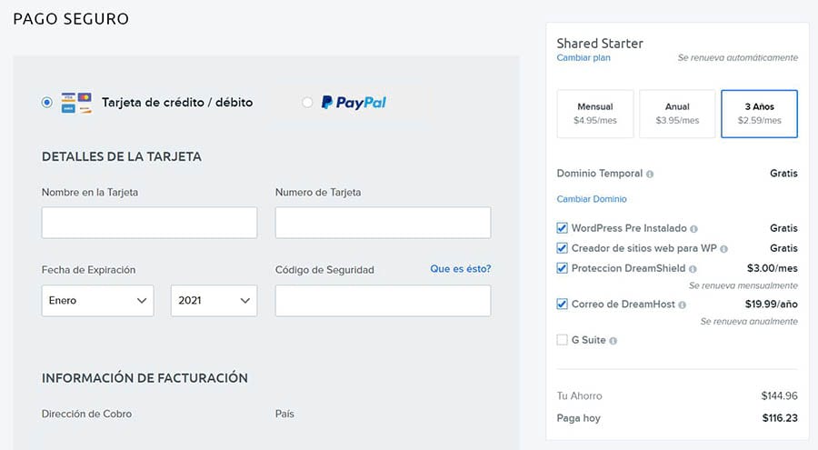This screenshot has width=818, height=450.
Task: Click the PayPal logo
Action: (354, 103)
